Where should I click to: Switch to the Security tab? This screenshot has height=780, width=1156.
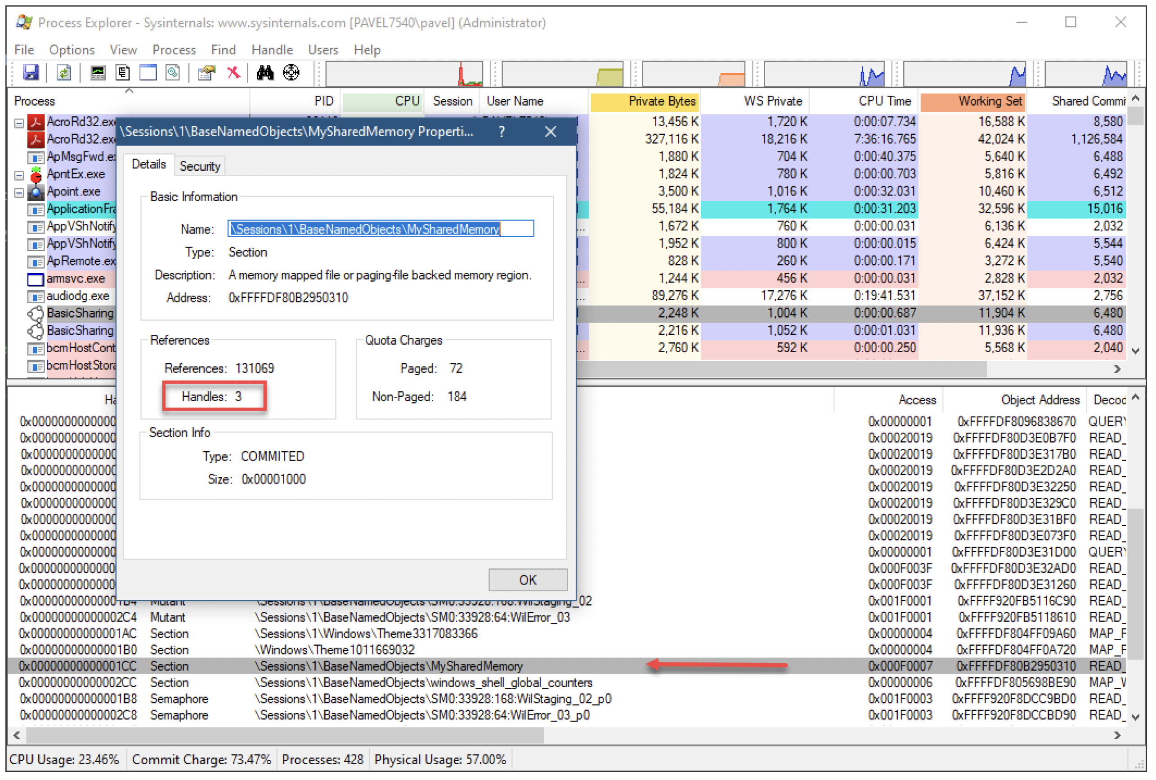click(x=199, y=166)
